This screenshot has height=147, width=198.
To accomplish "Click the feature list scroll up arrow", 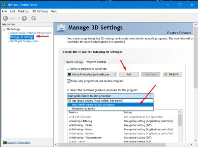I will click(180, 112).
